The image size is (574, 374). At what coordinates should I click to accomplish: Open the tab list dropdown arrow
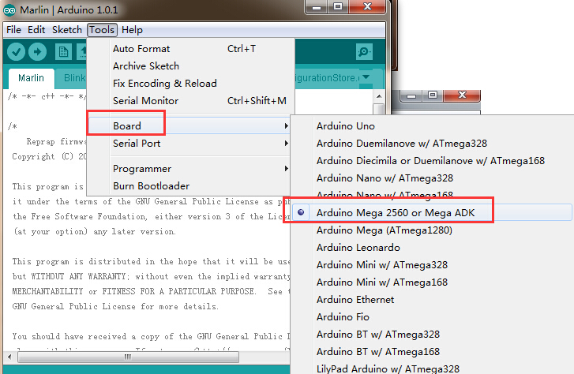(366, 77)
